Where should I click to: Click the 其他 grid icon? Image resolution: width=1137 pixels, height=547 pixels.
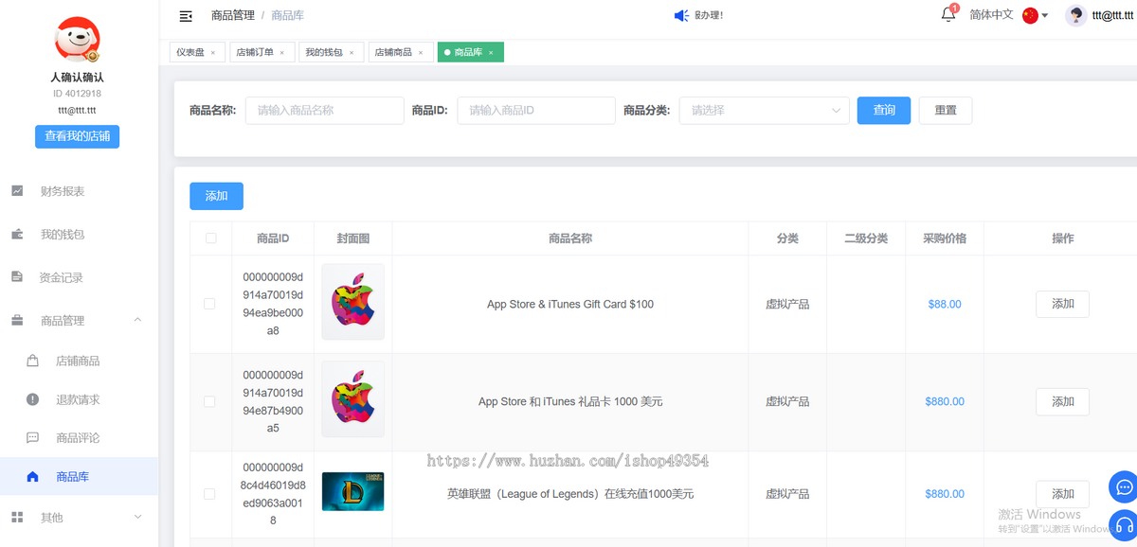pos(17,518)
